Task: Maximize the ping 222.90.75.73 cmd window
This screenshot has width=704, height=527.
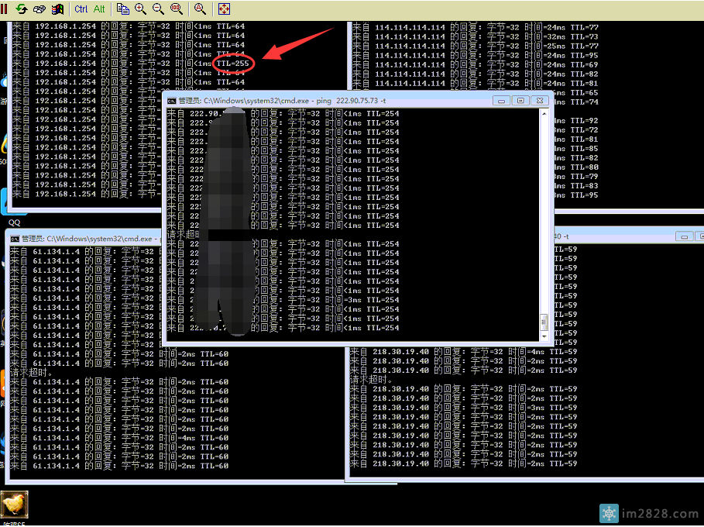Action: (x=520, y=100)
